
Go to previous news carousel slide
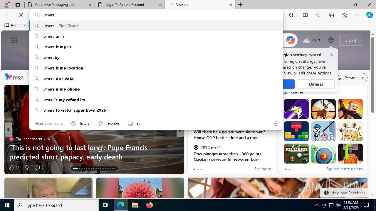pos(8,129)
